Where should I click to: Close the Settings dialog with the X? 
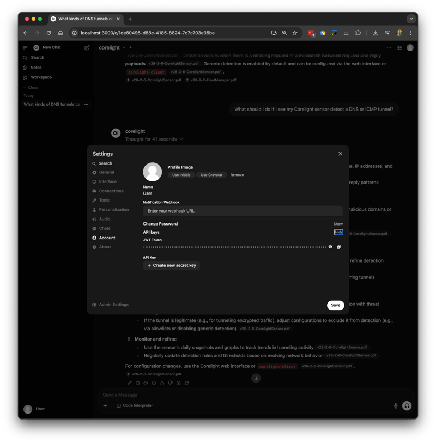coord(341,154)
